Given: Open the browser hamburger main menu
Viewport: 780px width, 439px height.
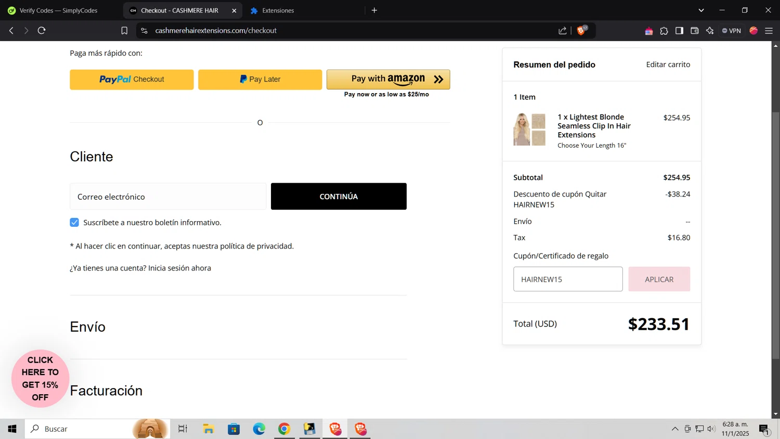Looking at the screenshot, I should coord(769,31).
